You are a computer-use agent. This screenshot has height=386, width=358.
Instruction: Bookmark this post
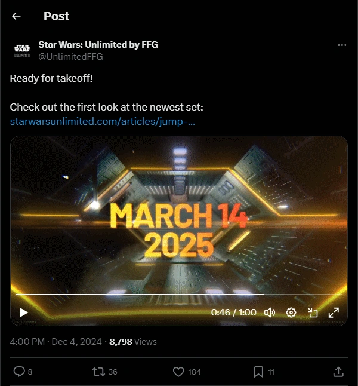coord(258,372)
